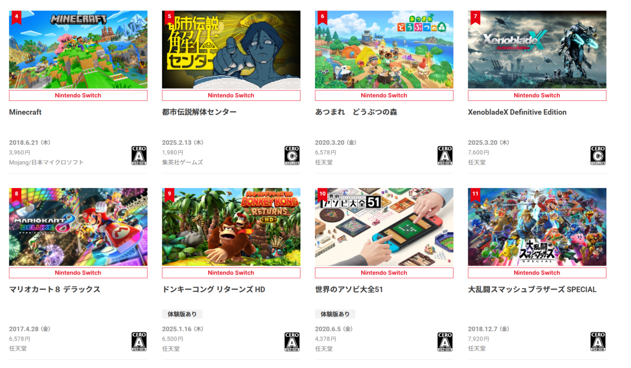
Task: Open the 都市伝説解体センター cover image
Action: coord(231,49)
